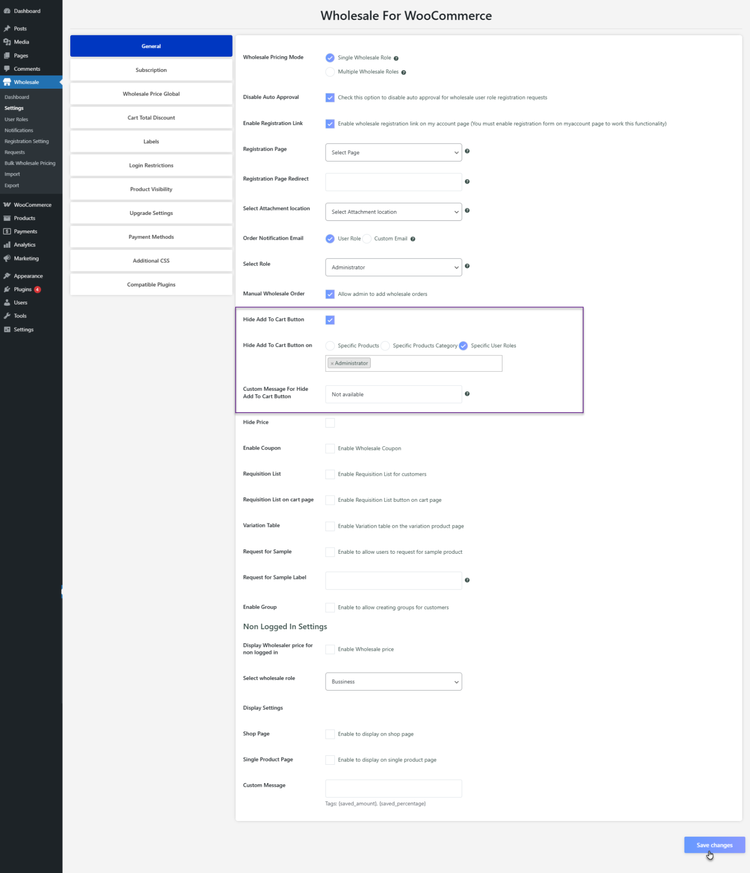Switch to Cart Total Discount tab
The image size is (750, 873).
coord(151,117)
